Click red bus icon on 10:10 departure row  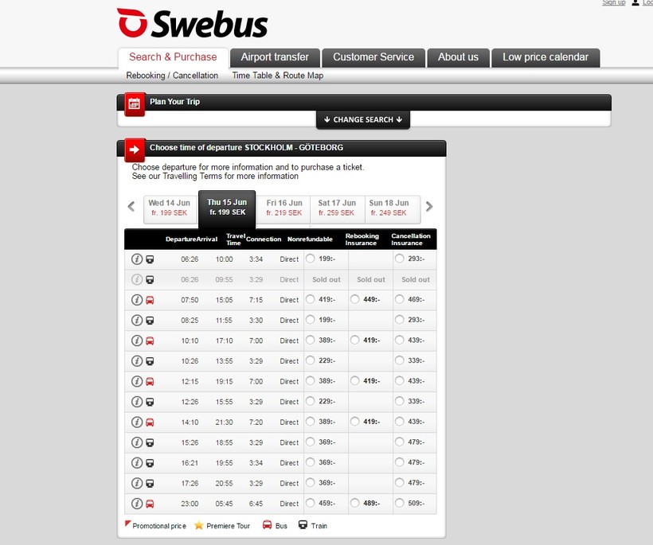point(150,341)
